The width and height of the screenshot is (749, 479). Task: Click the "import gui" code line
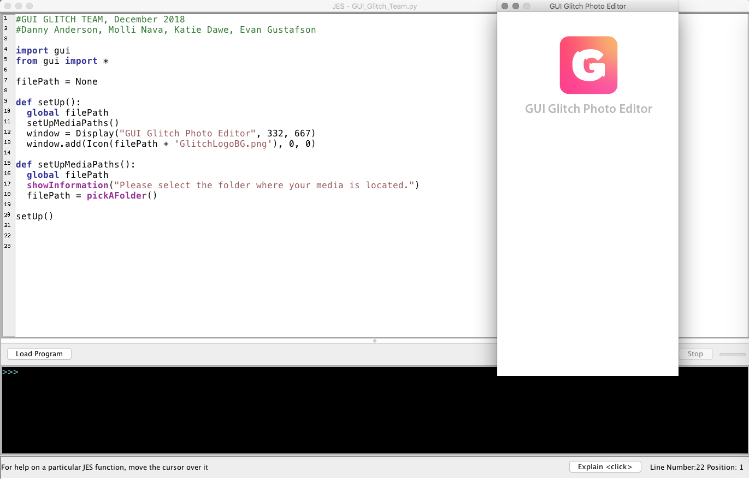pyautogui.click(x=43, y=51)
